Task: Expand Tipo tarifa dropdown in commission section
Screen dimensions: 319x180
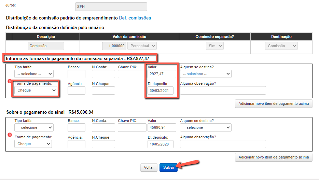Action: (x=34, y=74)
